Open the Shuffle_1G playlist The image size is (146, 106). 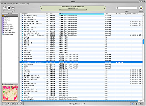click(7, 30)
